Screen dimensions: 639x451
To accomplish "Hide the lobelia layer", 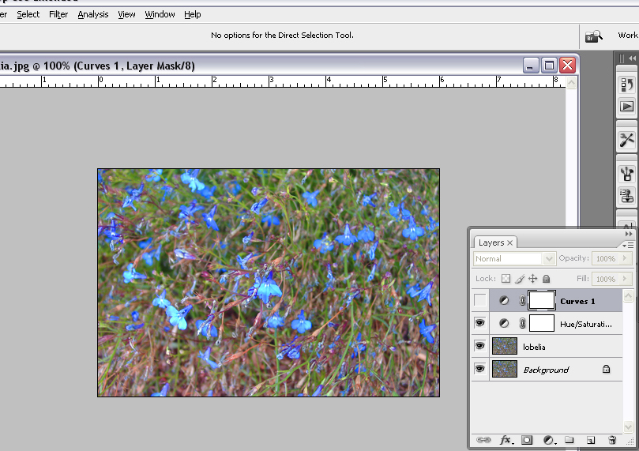I will click(x=480, y=346).
